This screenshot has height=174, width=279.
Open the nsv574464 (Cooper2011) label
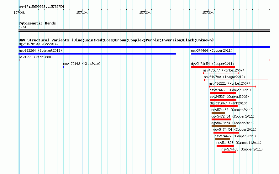(212, 50)
